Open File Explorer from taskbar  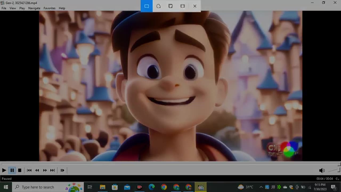click(103, 187)
